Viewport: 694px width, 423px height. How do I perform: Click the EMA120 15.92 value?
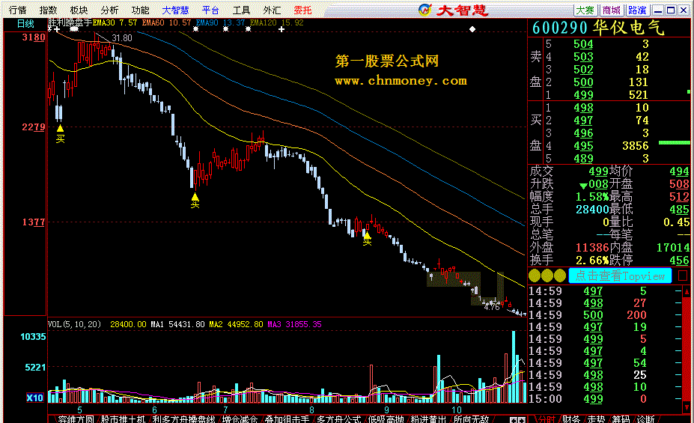(x=276, y=22)
